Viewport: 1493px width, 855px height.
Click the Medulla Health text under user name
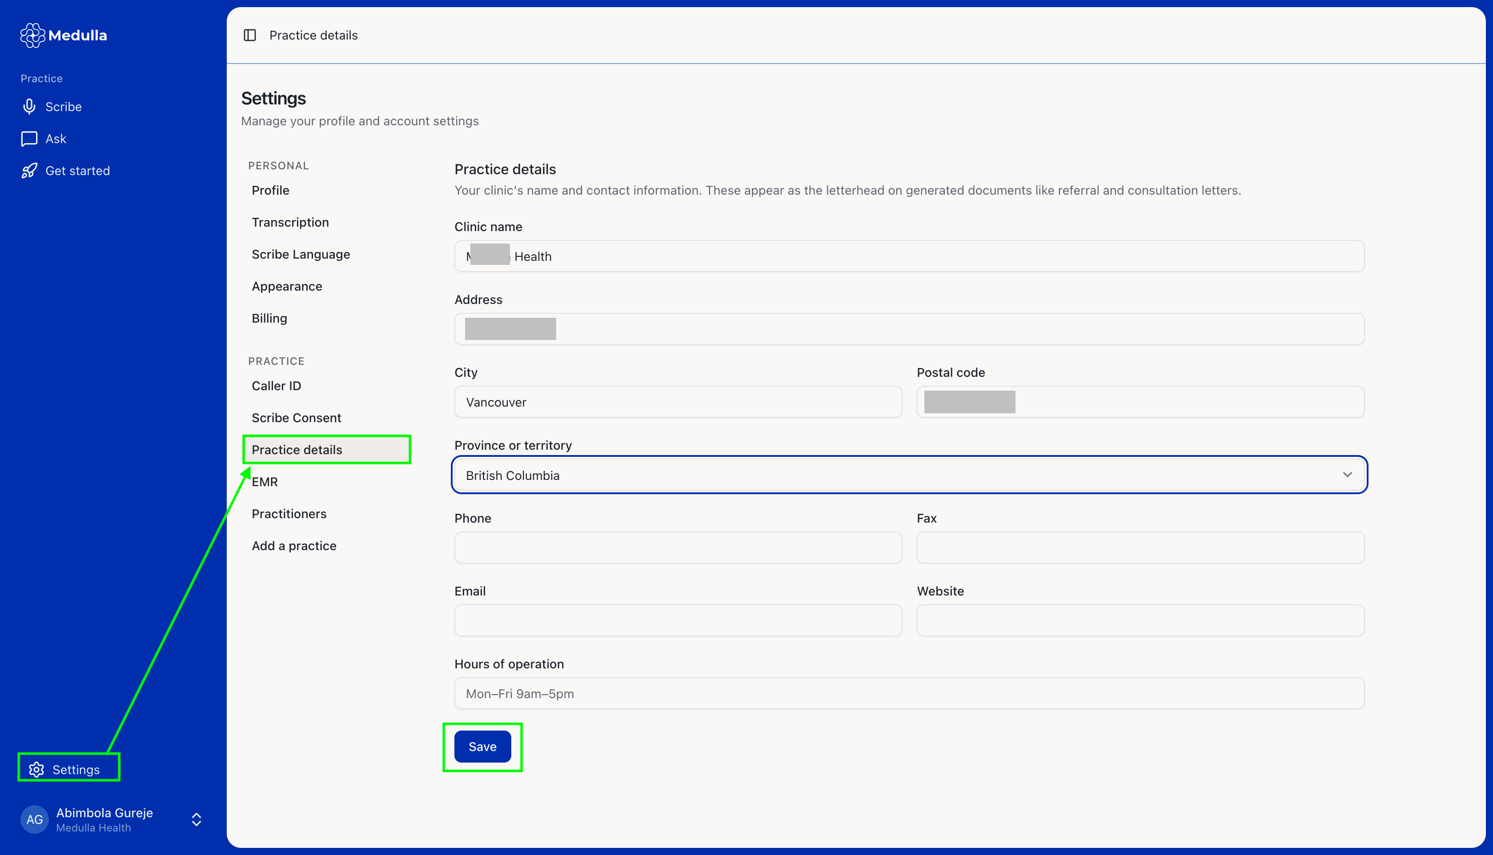(x=93, y=827)
